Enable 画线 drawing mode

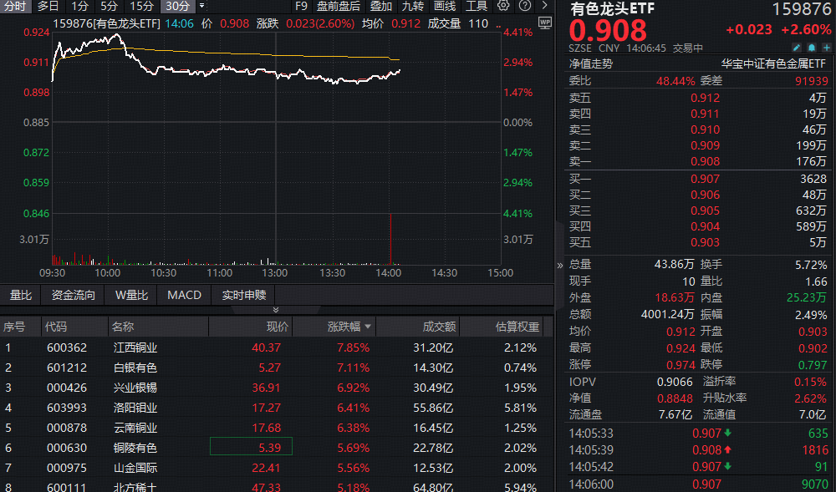point(443,6)
